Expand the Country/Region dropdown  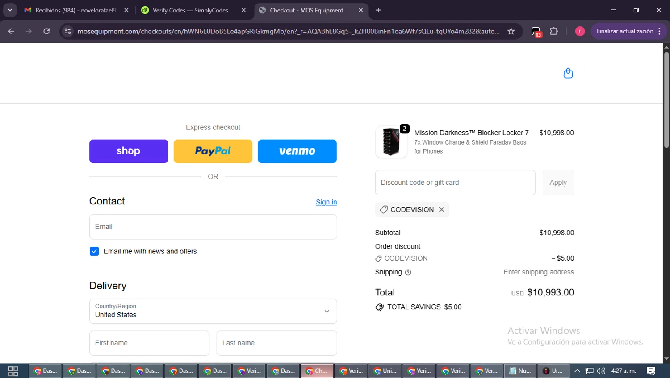[213, 311]
